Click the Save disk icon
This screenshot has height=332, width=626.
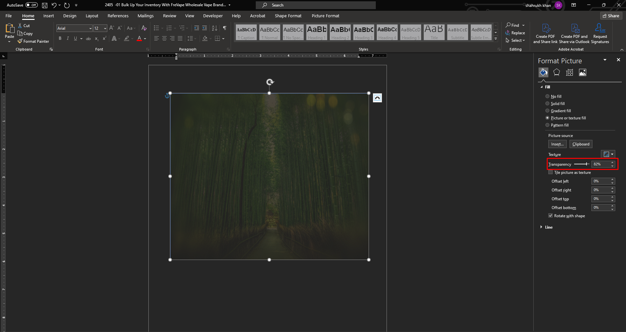[45, 5]
